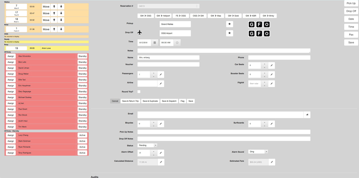This screenshot has width=359, height=178.
Task: Click the up arrow for Kihei cab 1
Action: pos(54,29)
